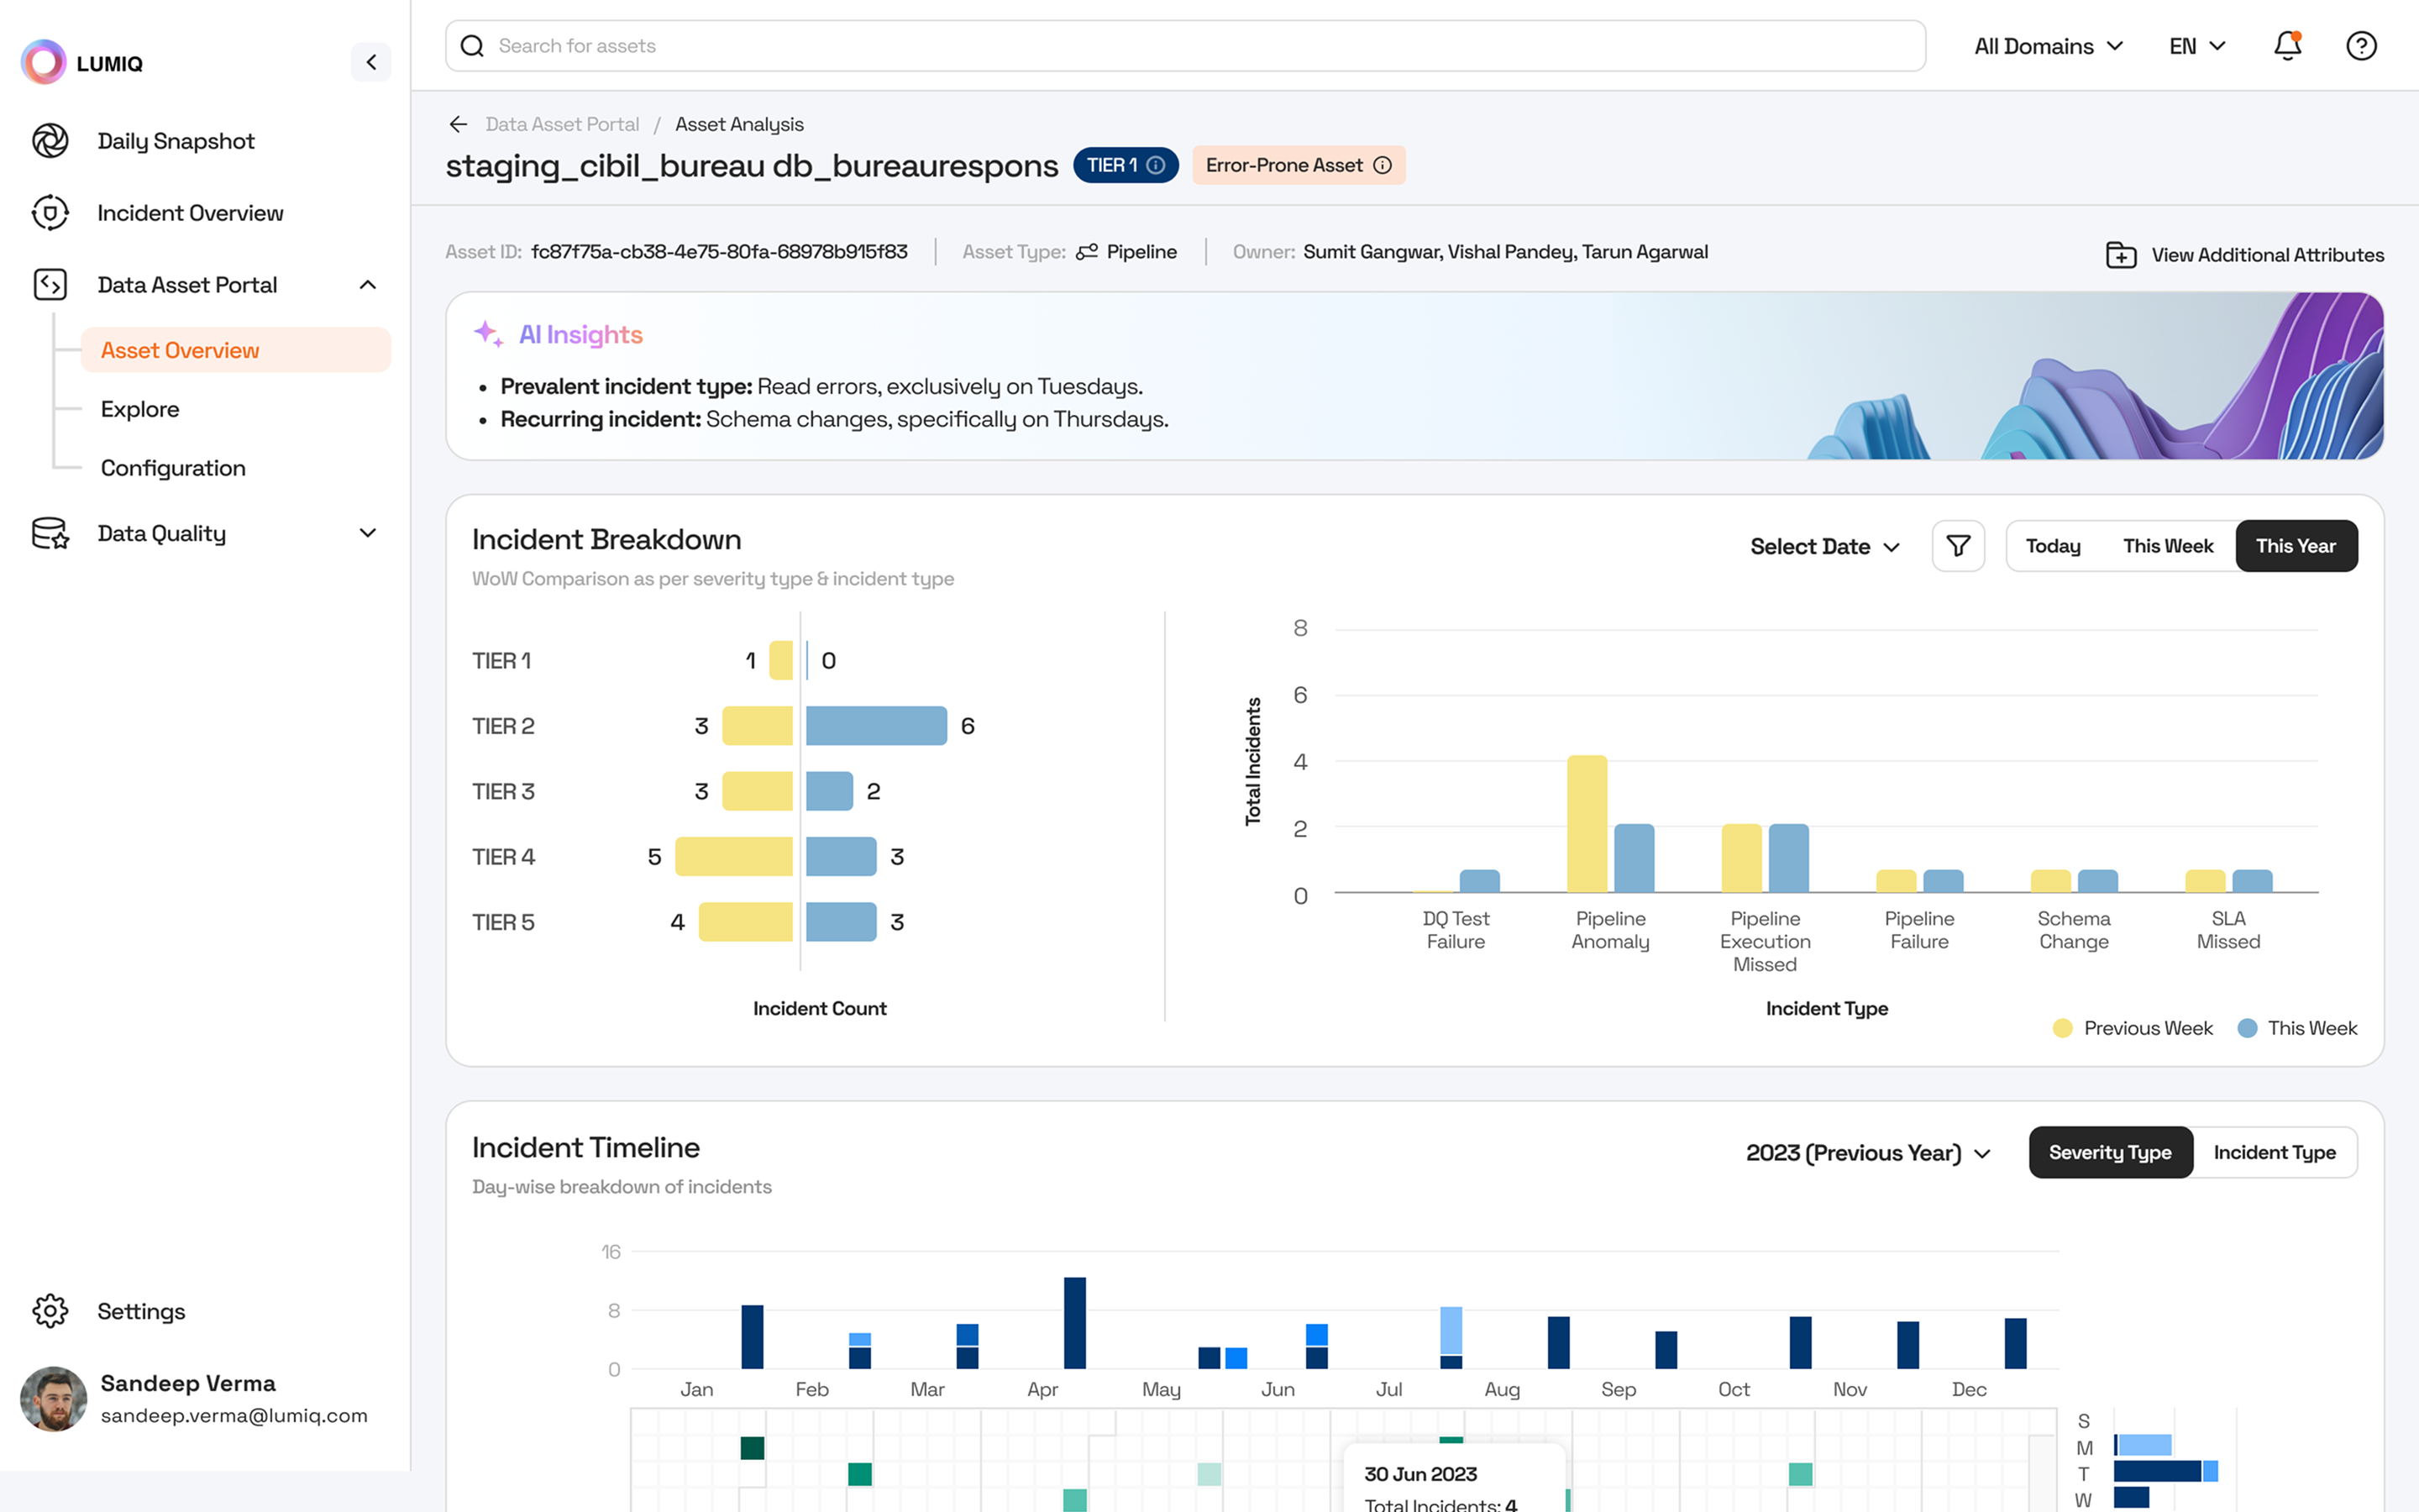2419x1512 pixels.
Task: Click the Error-Prone Asset info icon
Action: [1383, 165]
